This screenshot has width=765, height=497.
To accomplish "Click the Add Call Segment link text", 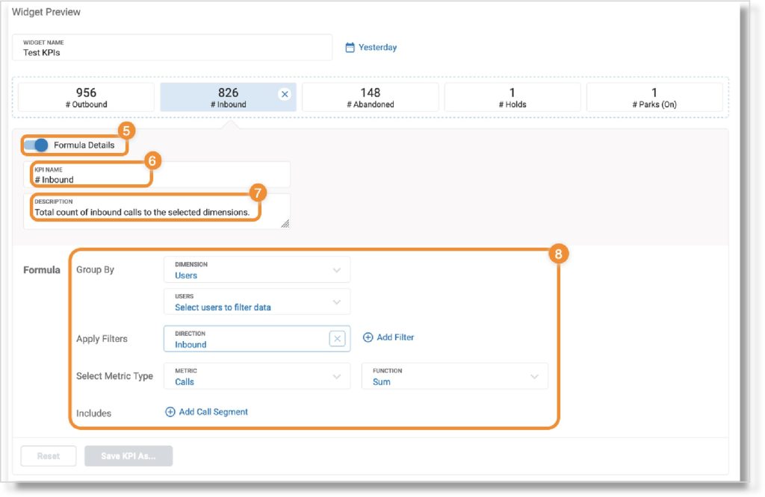I will 213,412.
